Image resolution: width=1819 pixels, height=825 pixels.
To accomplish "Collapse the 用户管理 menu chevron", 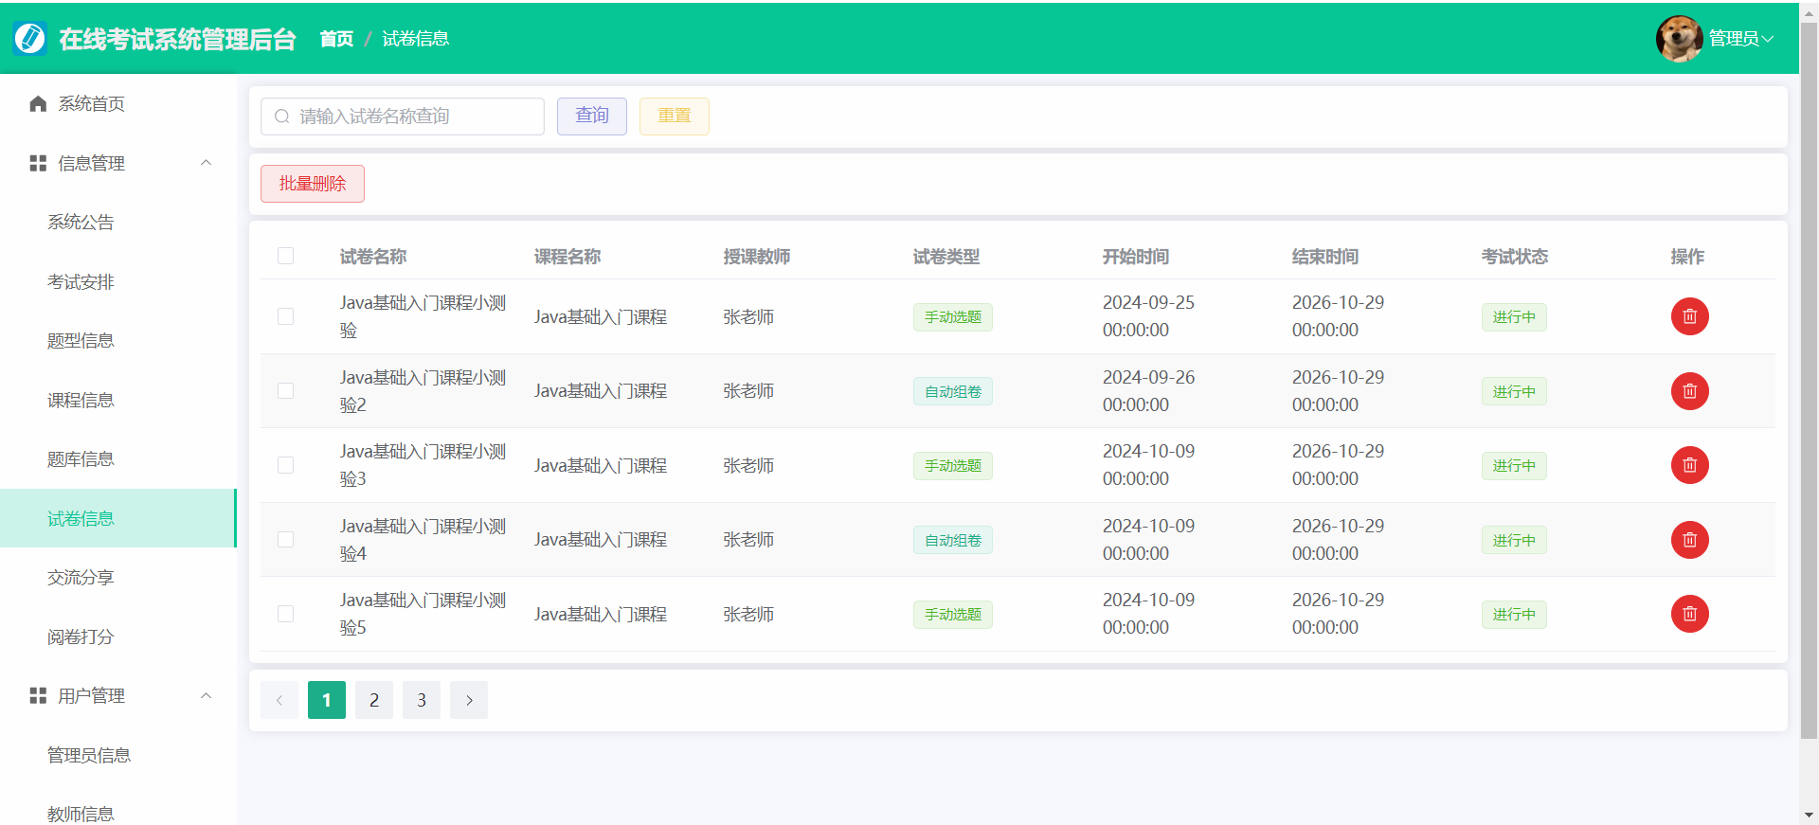I will tap(206, 695).
